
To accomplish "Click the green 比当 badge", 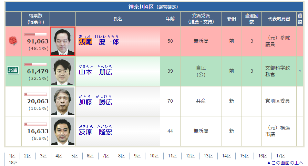I will pos(12,70).
